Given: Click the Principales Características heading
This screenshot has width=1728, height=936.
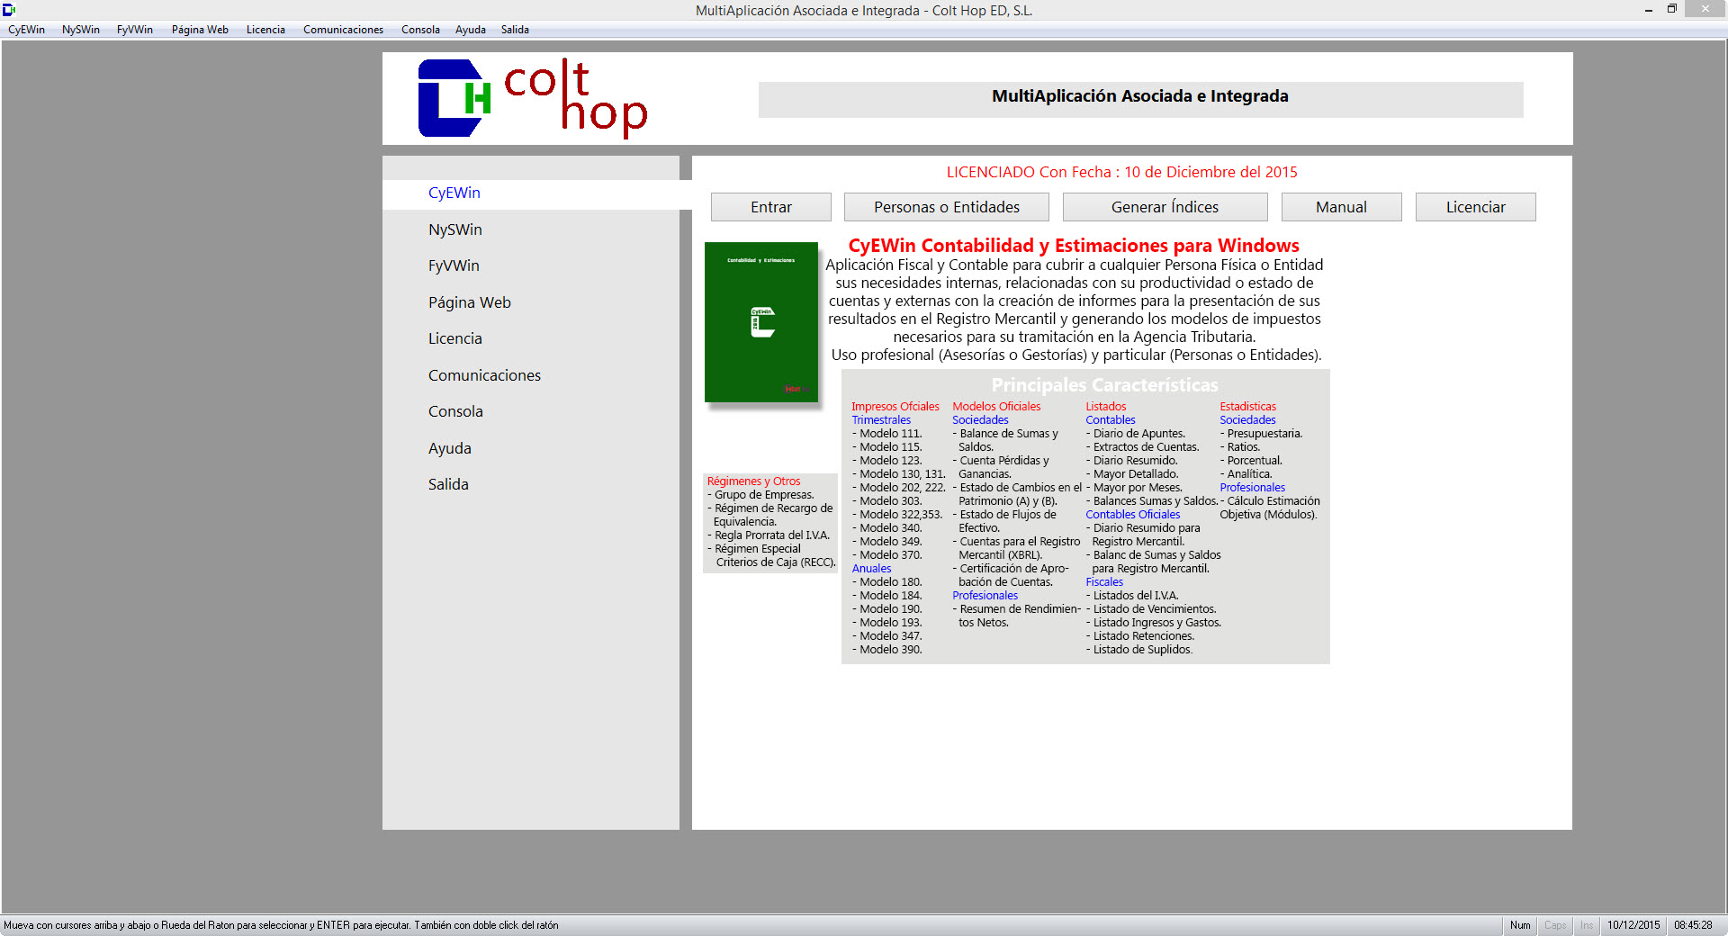Looking at the screenshot, I should click(1104, 385).
